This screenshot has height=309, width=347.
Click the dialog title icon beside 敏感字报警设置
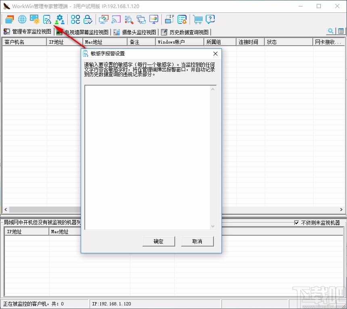[x=86, y=54]
